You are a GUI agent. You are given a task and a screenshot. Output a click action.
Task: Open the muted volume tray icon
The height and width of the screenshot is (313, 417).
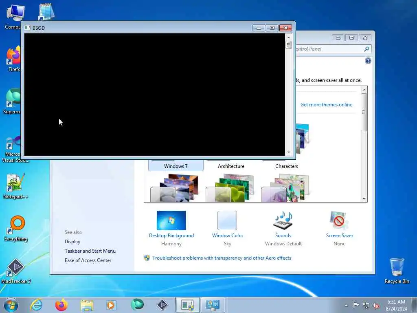(x=376, y=305)
